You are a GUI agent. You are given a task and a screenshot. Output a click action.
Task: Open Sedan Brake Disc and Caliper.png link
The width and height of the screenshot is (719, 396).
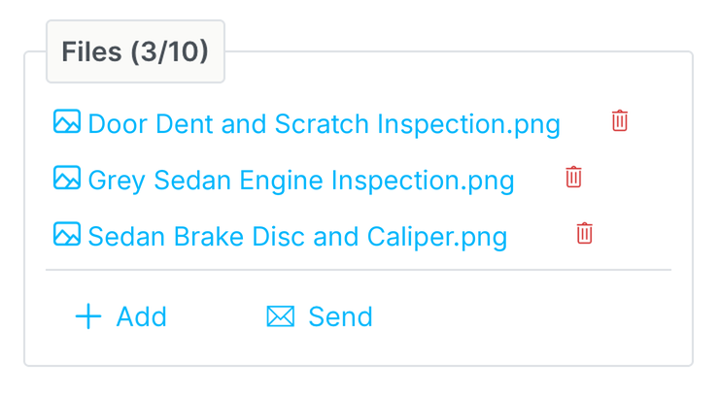click(x=297, y=237)
